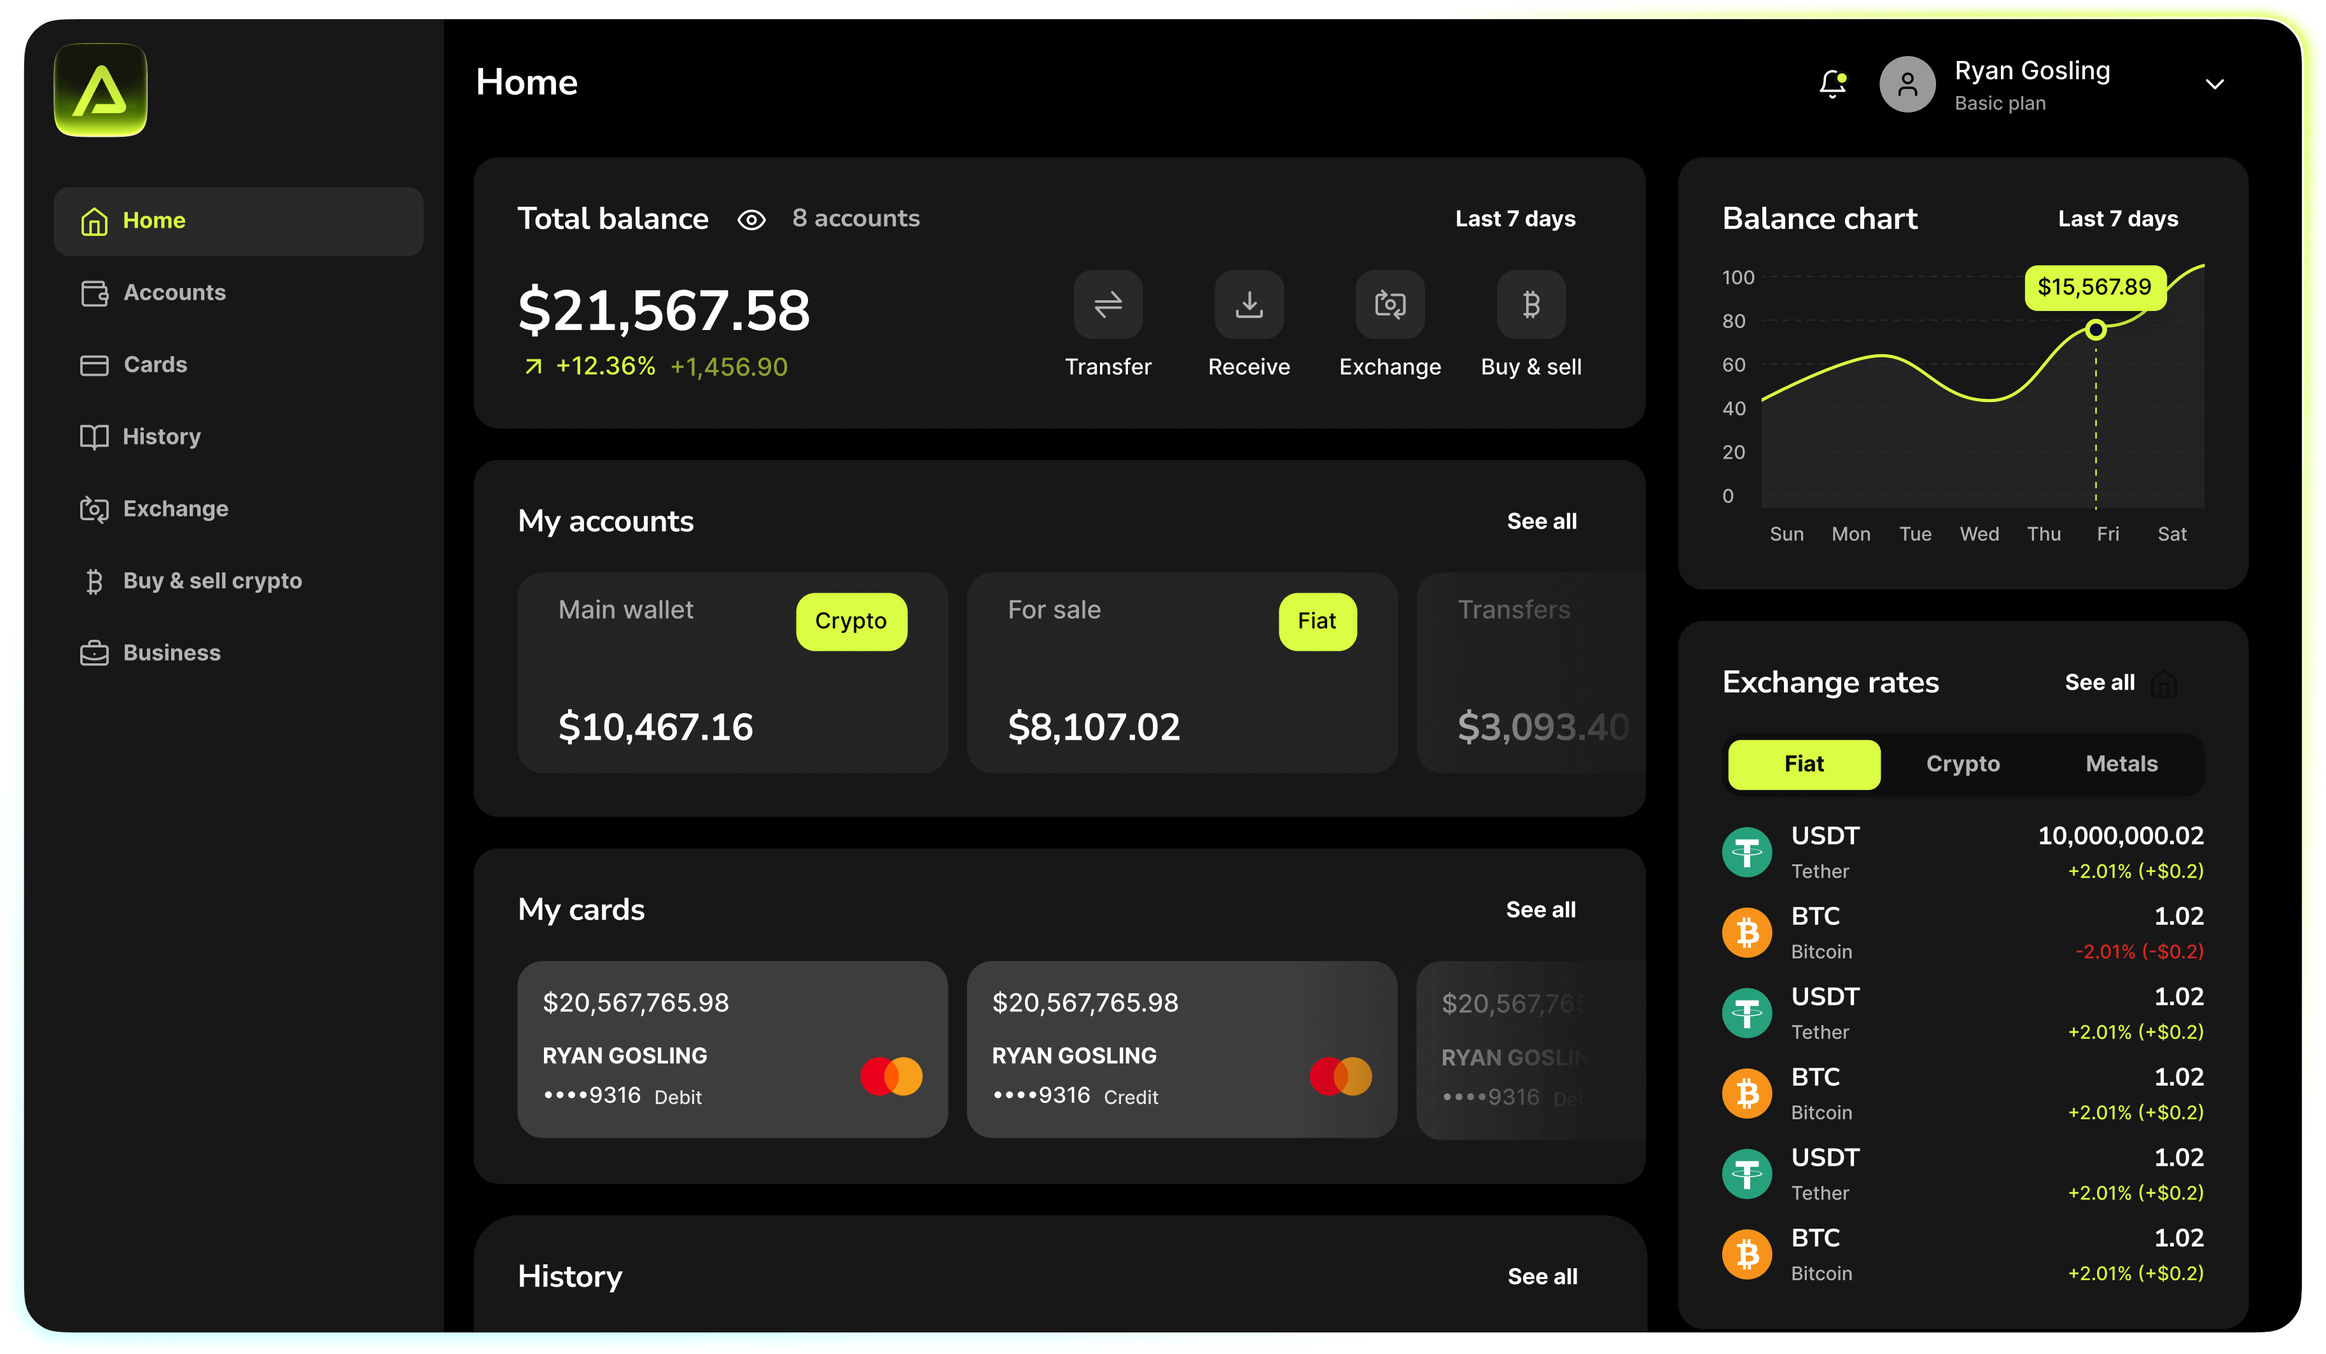Open See all in the History section
The image size is (2326, 1354).
(1542, 1276)
